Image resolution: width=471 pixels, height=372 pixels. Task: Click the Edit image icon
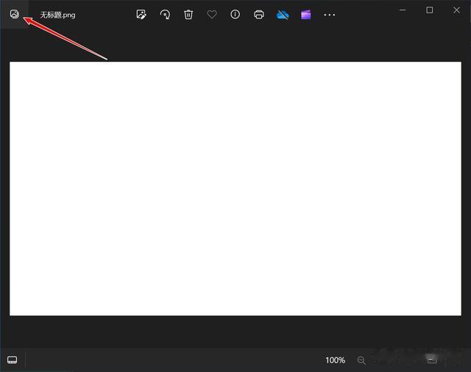point(141,15)
